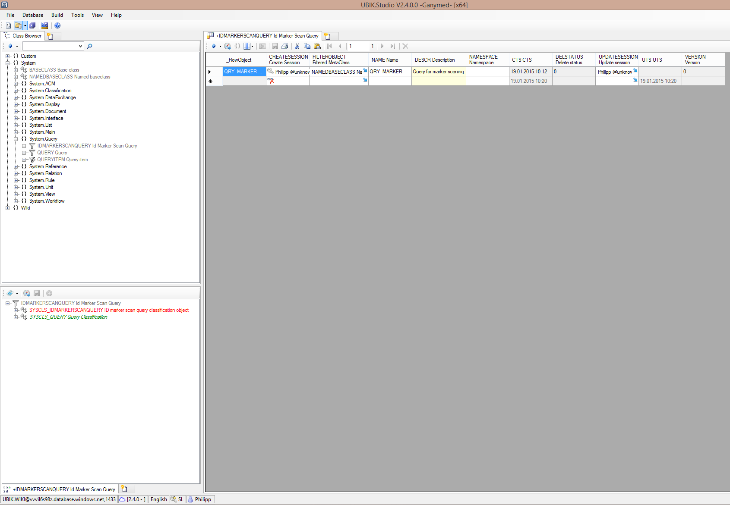The image size is (730, 505).
Task: Click the paste clipboard icon
Action: pos(317,46)
